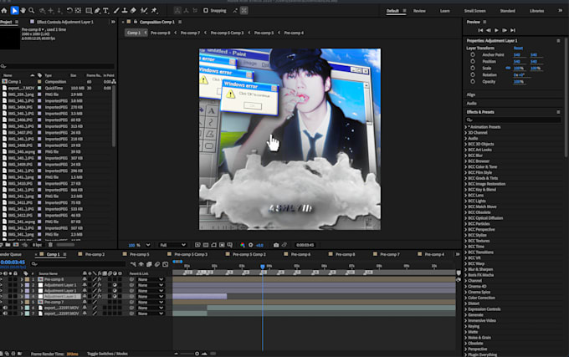Expand Animation Presets category
This screenshot has width=569, height=357.
click(x=465, y=127)
